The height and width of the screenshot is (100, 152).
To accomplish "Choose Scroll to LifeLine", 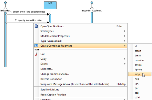I will 81,90.
